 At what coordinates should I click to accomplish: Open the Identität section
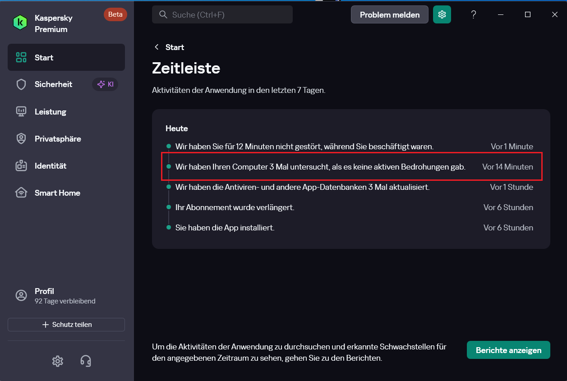pyautogui.click(x=66, y=165)
